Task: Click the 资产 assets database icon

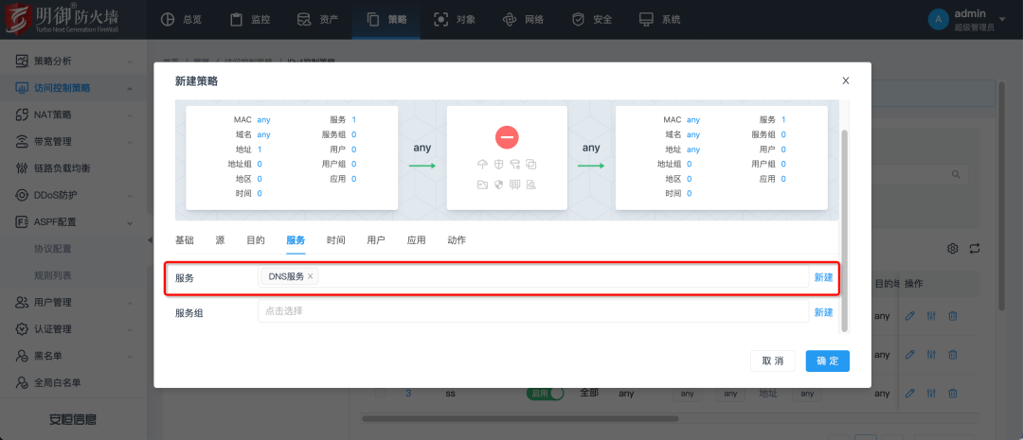Action: tap(303, 19)
